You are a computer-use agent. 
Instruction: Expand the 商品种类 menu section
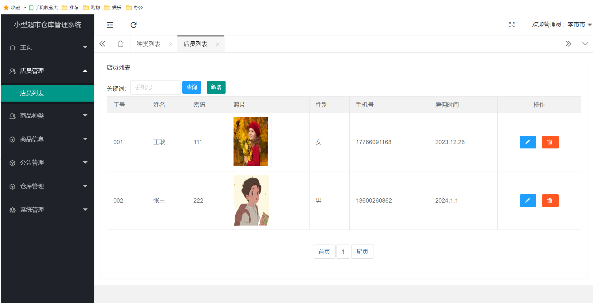tap(48, 116)
